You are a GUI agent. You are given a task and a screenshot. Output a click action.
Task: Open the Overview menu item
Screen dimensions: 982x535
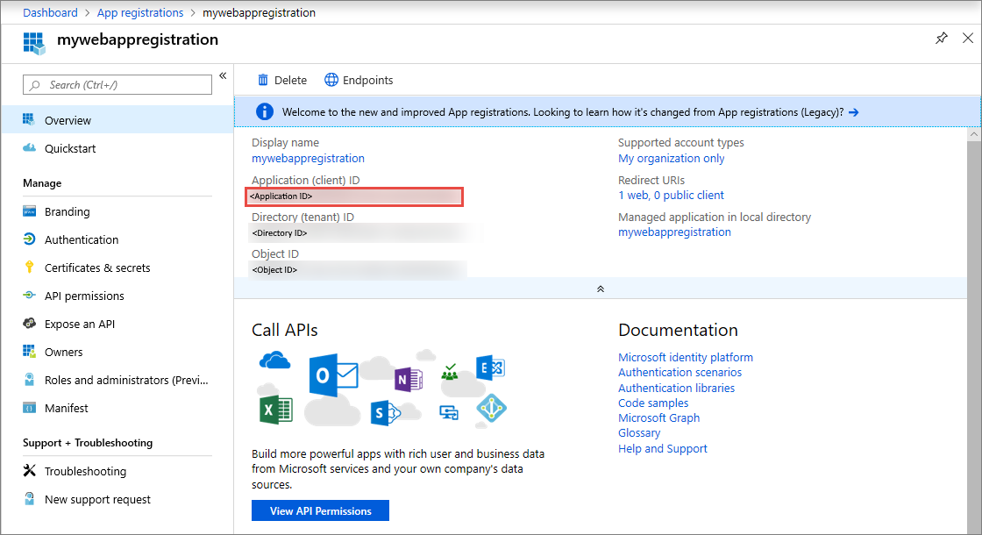coord(68,120)
